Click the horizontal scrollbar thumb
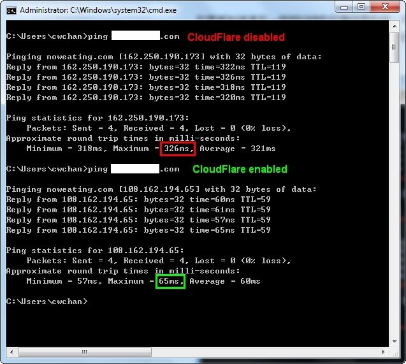Image resolution: width=406 pixels, height=364 pixels. (x=85, y=352)
